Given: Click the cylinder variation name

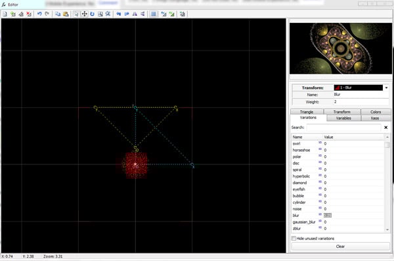Looking at the screenshot, I should click(299, 202).
